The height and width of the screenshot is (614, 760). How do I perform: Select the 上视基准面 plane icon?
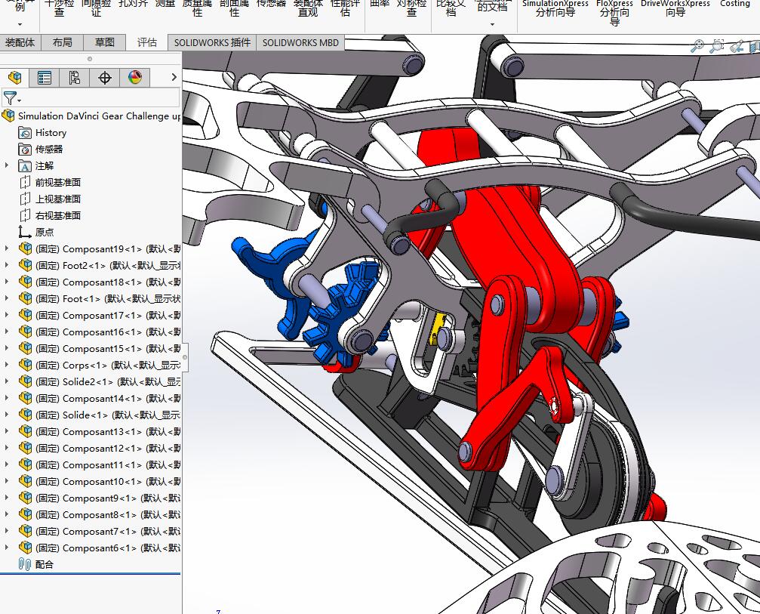(x=25, y=199)
